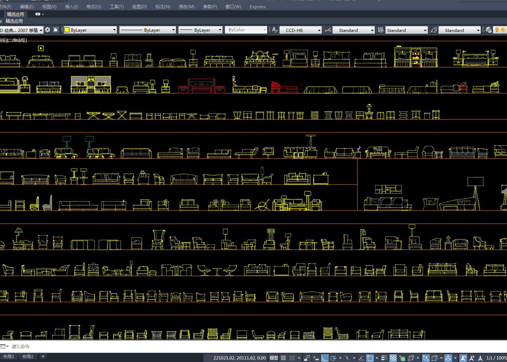Expand the CCD-HB text style dropdown
507x362 pixels.
point(319,30)
